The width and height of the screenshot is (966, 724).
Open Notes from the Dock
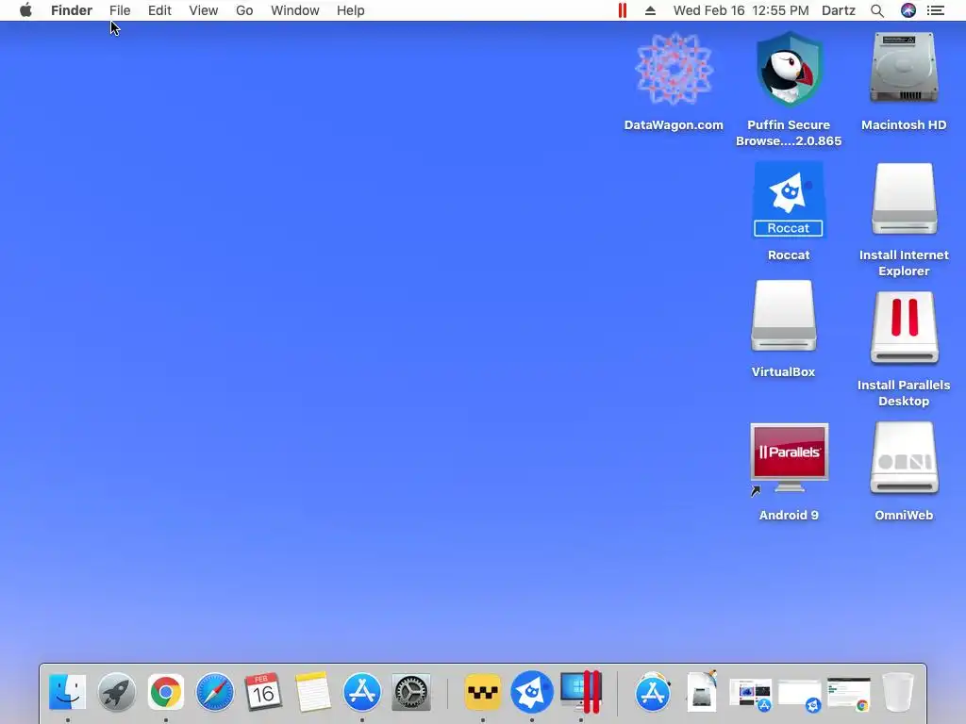pyautogui.click(x=313, y=692)
